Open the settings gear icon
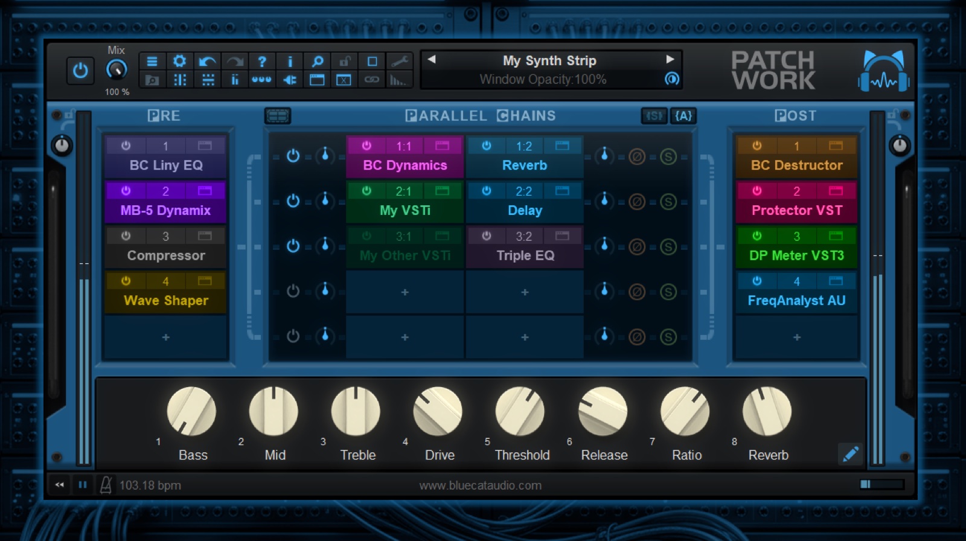This screenshot has width=966, height=541. (x=179, y=61)
